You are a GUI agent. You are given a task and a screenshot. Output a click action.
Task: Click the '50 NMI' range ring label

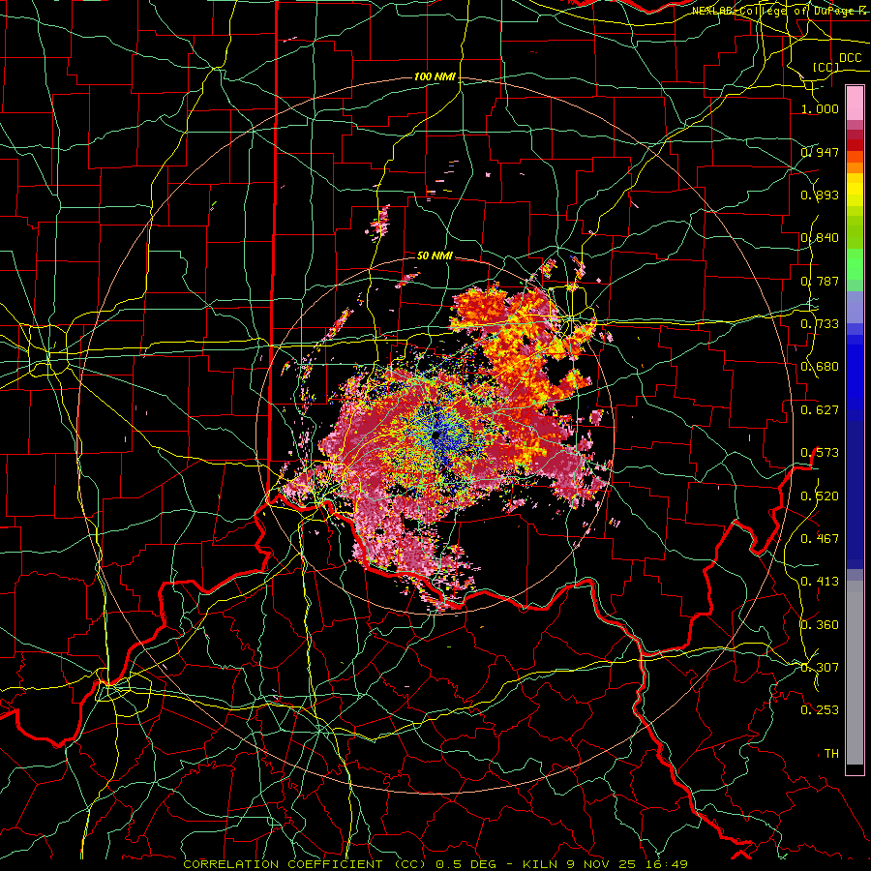tap(435, 256)
